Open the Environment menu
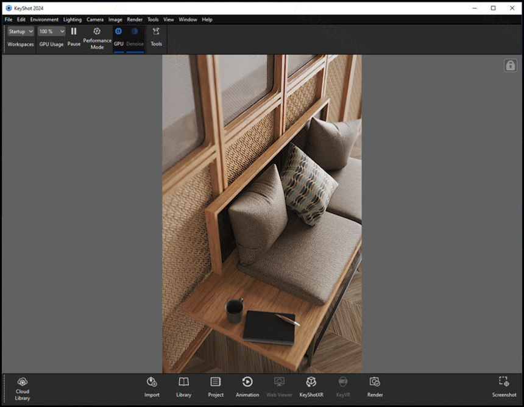 [44, 19]
